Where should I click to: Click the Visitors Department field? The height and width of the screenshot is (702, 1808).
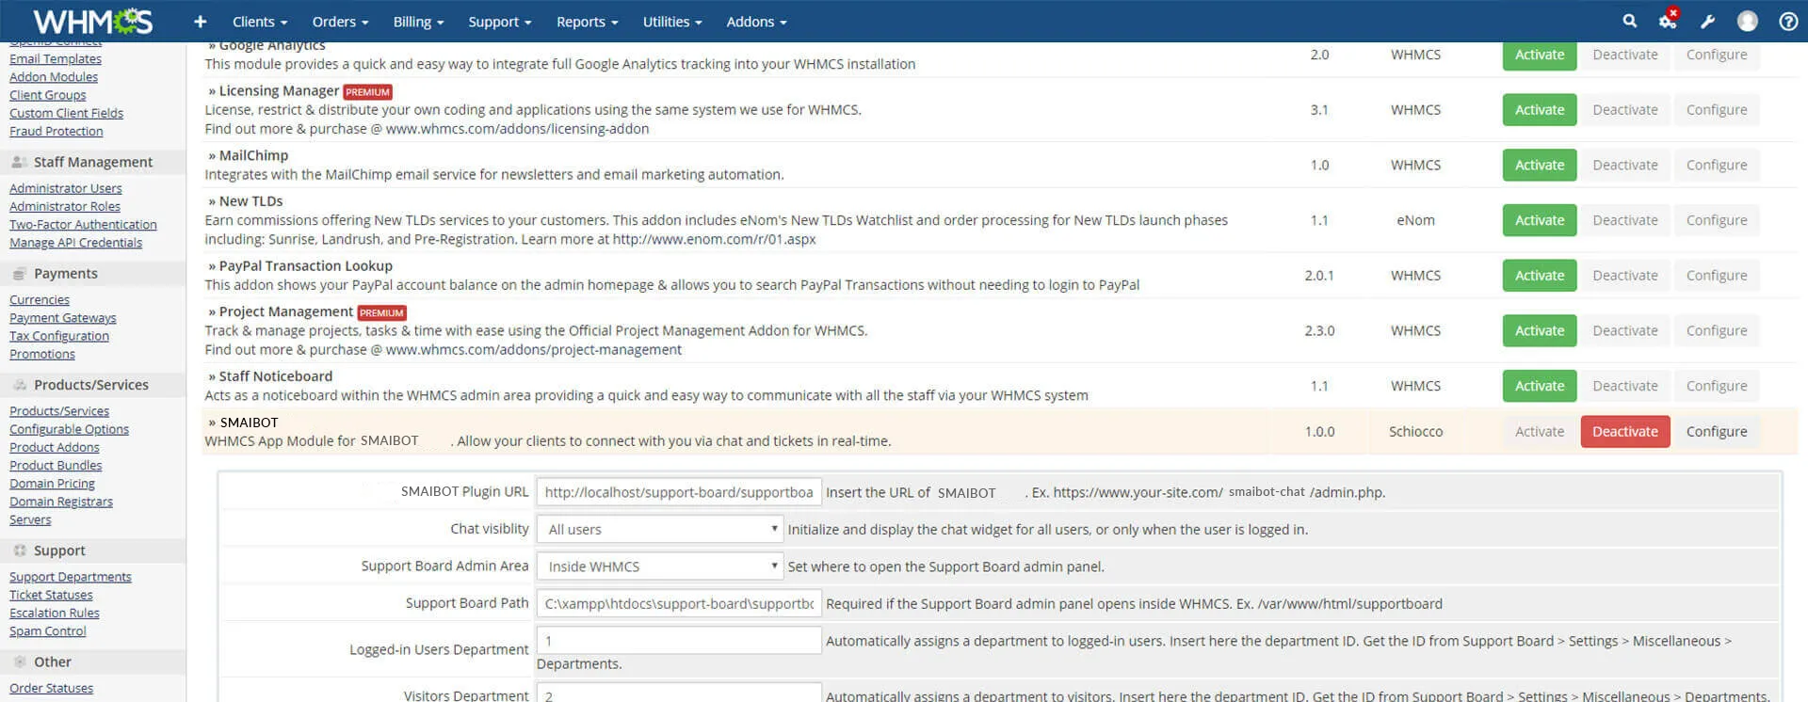click(x=679, y=694)
